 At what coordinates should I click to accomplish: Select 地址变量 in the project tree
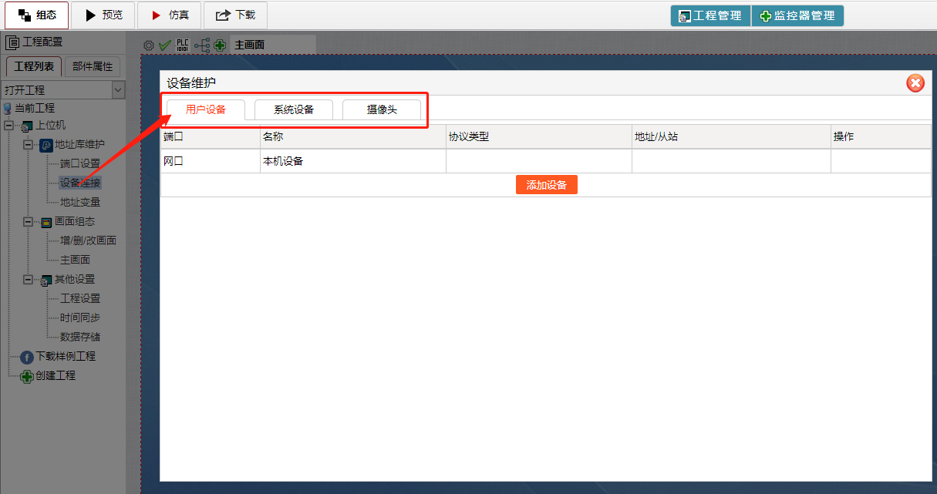(x=80, y=203)
